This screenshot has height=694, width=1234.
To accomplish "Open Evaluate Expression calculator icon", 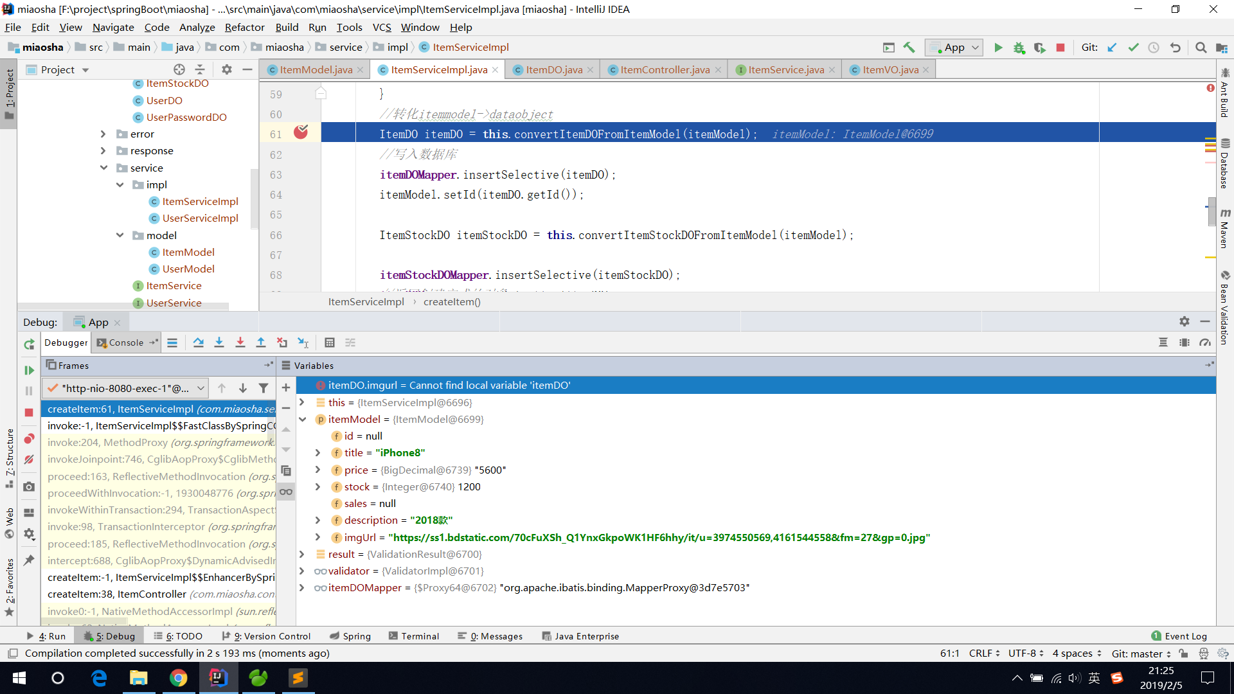I will point(330,343).
